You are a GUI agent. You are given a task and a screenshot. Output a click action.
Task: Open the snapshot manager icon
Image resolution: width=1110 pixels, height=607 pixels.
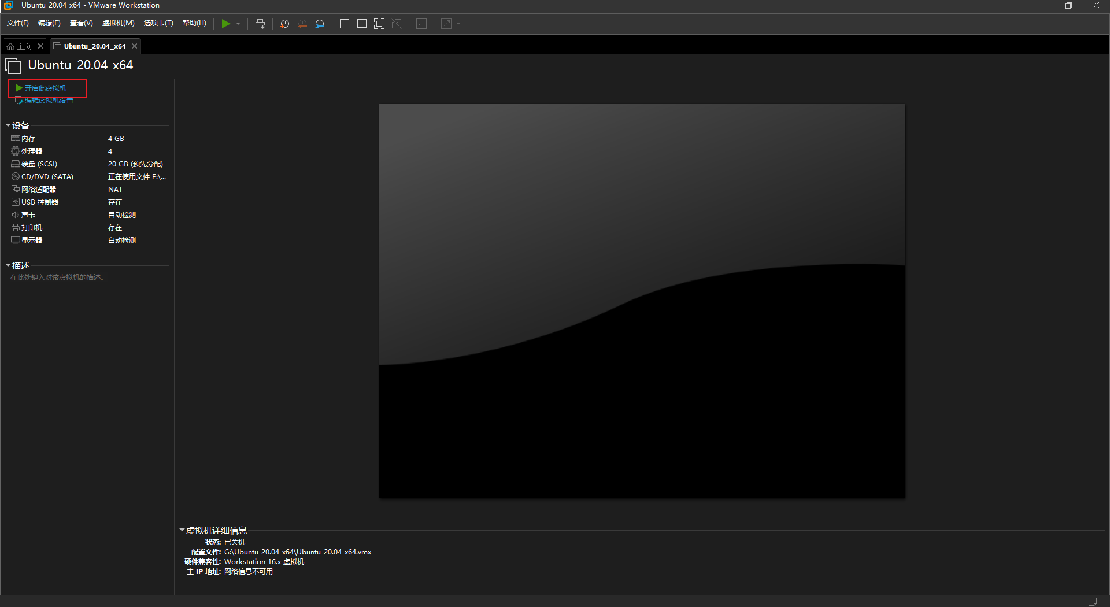coord(320,24)
